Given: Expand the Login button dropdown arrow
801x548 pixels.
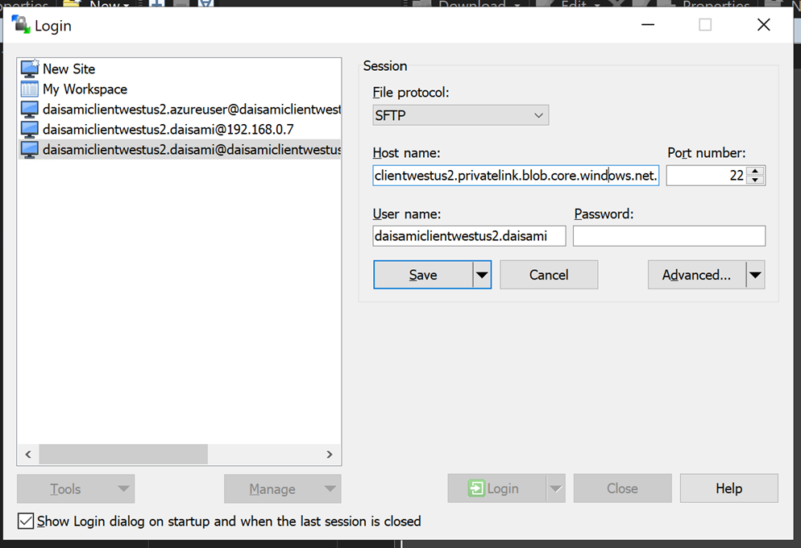Looking at the screenshot, I should (556, 488).
